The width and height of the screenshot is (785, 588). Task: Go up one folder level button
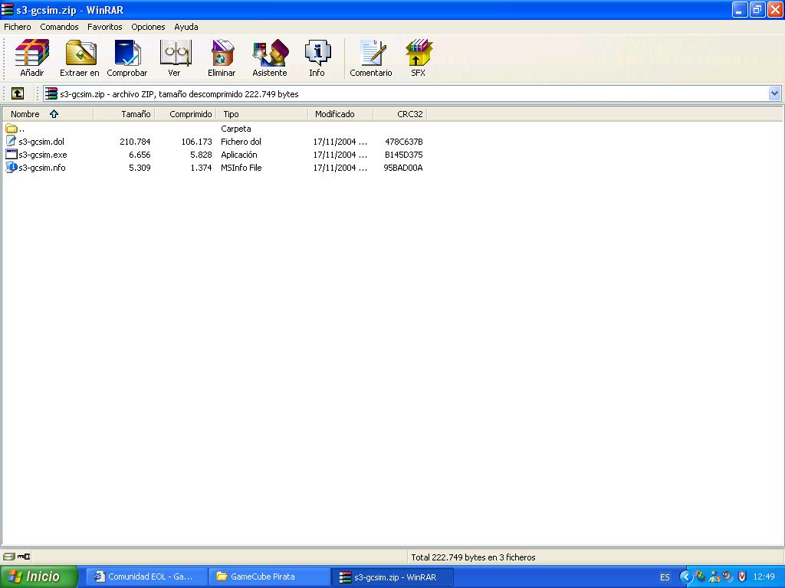click(x=18, y=93)
